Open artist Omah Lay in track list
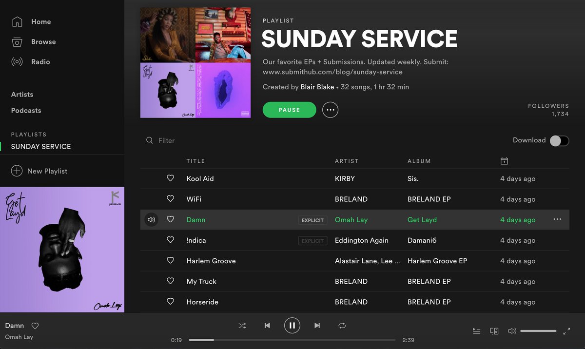 pos(351,220)
